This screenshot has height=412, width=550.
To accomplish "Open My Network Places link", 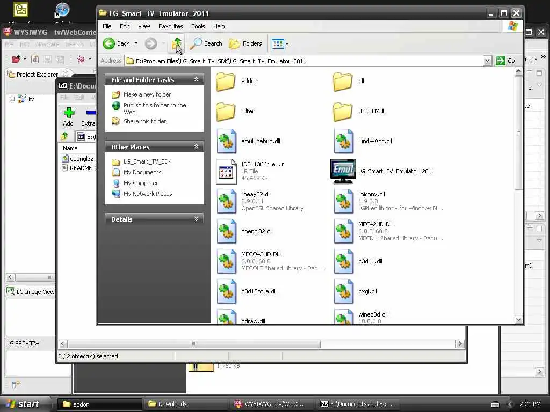I will click(x=148, y=194).
